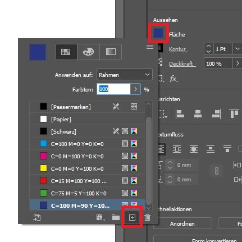Switch to the color palette mixer tab
Screen dimensions: 242x242
click(88, 52)
